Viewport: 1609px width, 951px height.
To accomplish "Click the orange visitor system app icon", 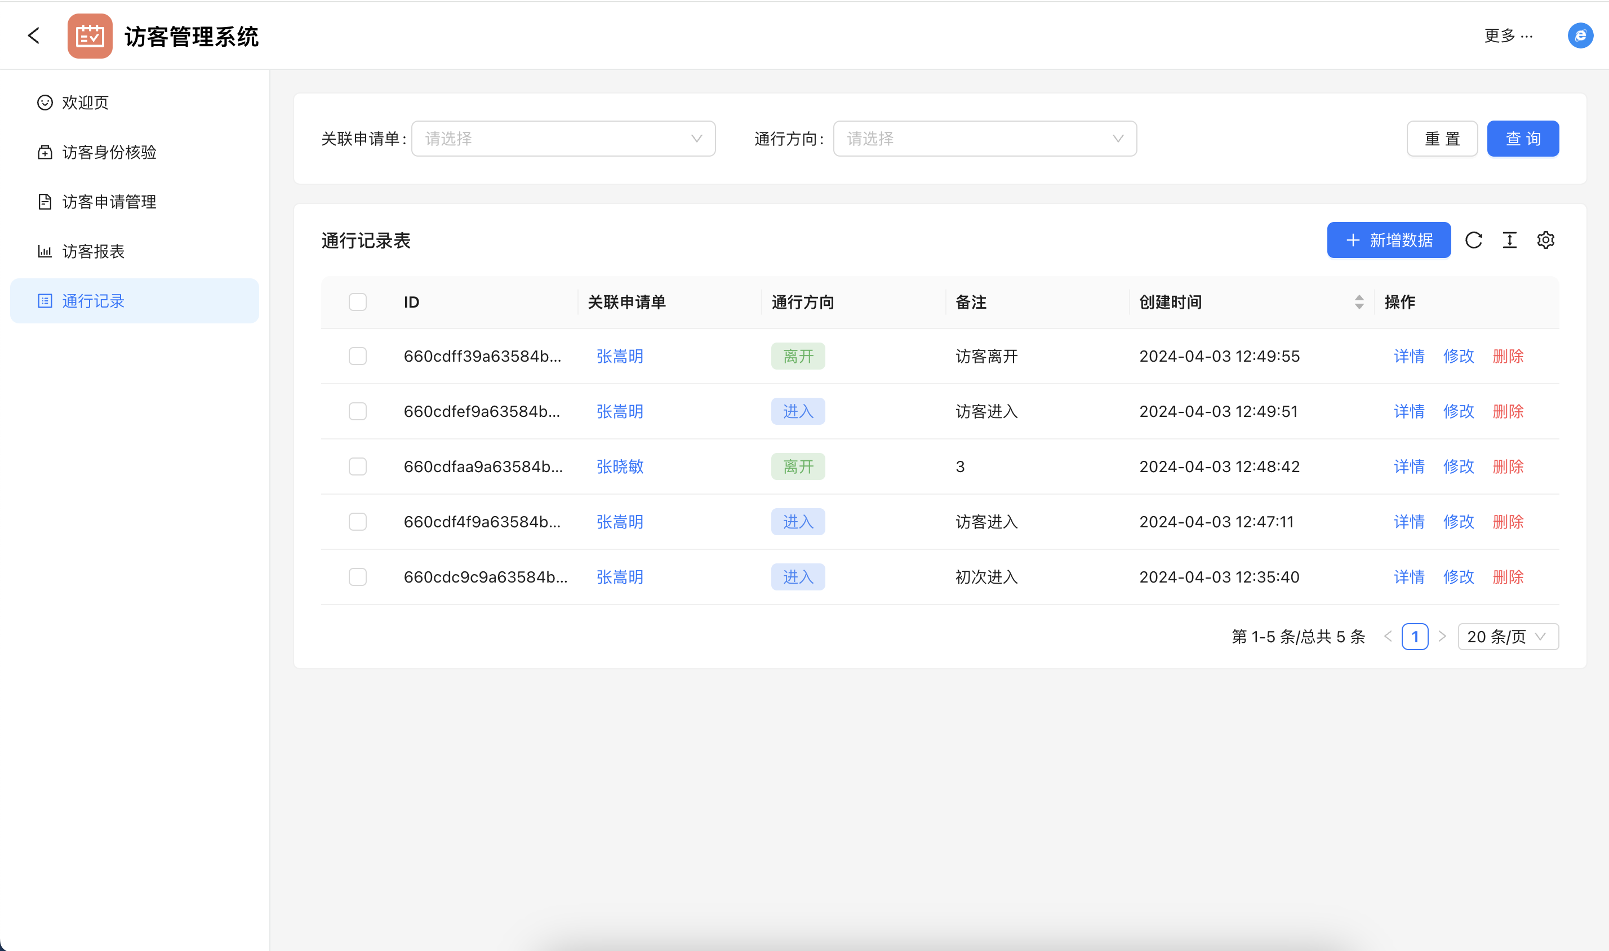I will (x=90, y=37).
